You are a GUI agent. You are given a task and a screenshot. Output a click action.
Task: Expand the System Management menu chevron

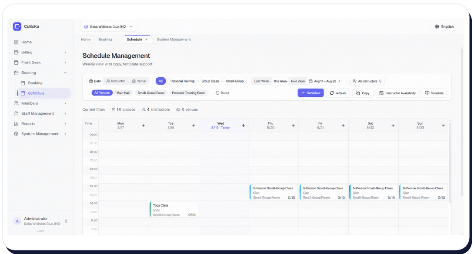point(65,134)
